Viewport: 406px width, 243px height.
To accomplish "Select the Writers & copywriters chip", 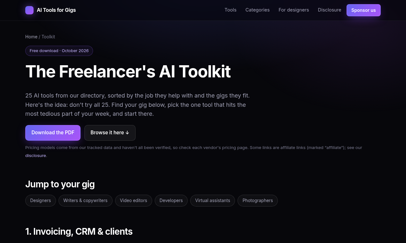I will [85, 200].
